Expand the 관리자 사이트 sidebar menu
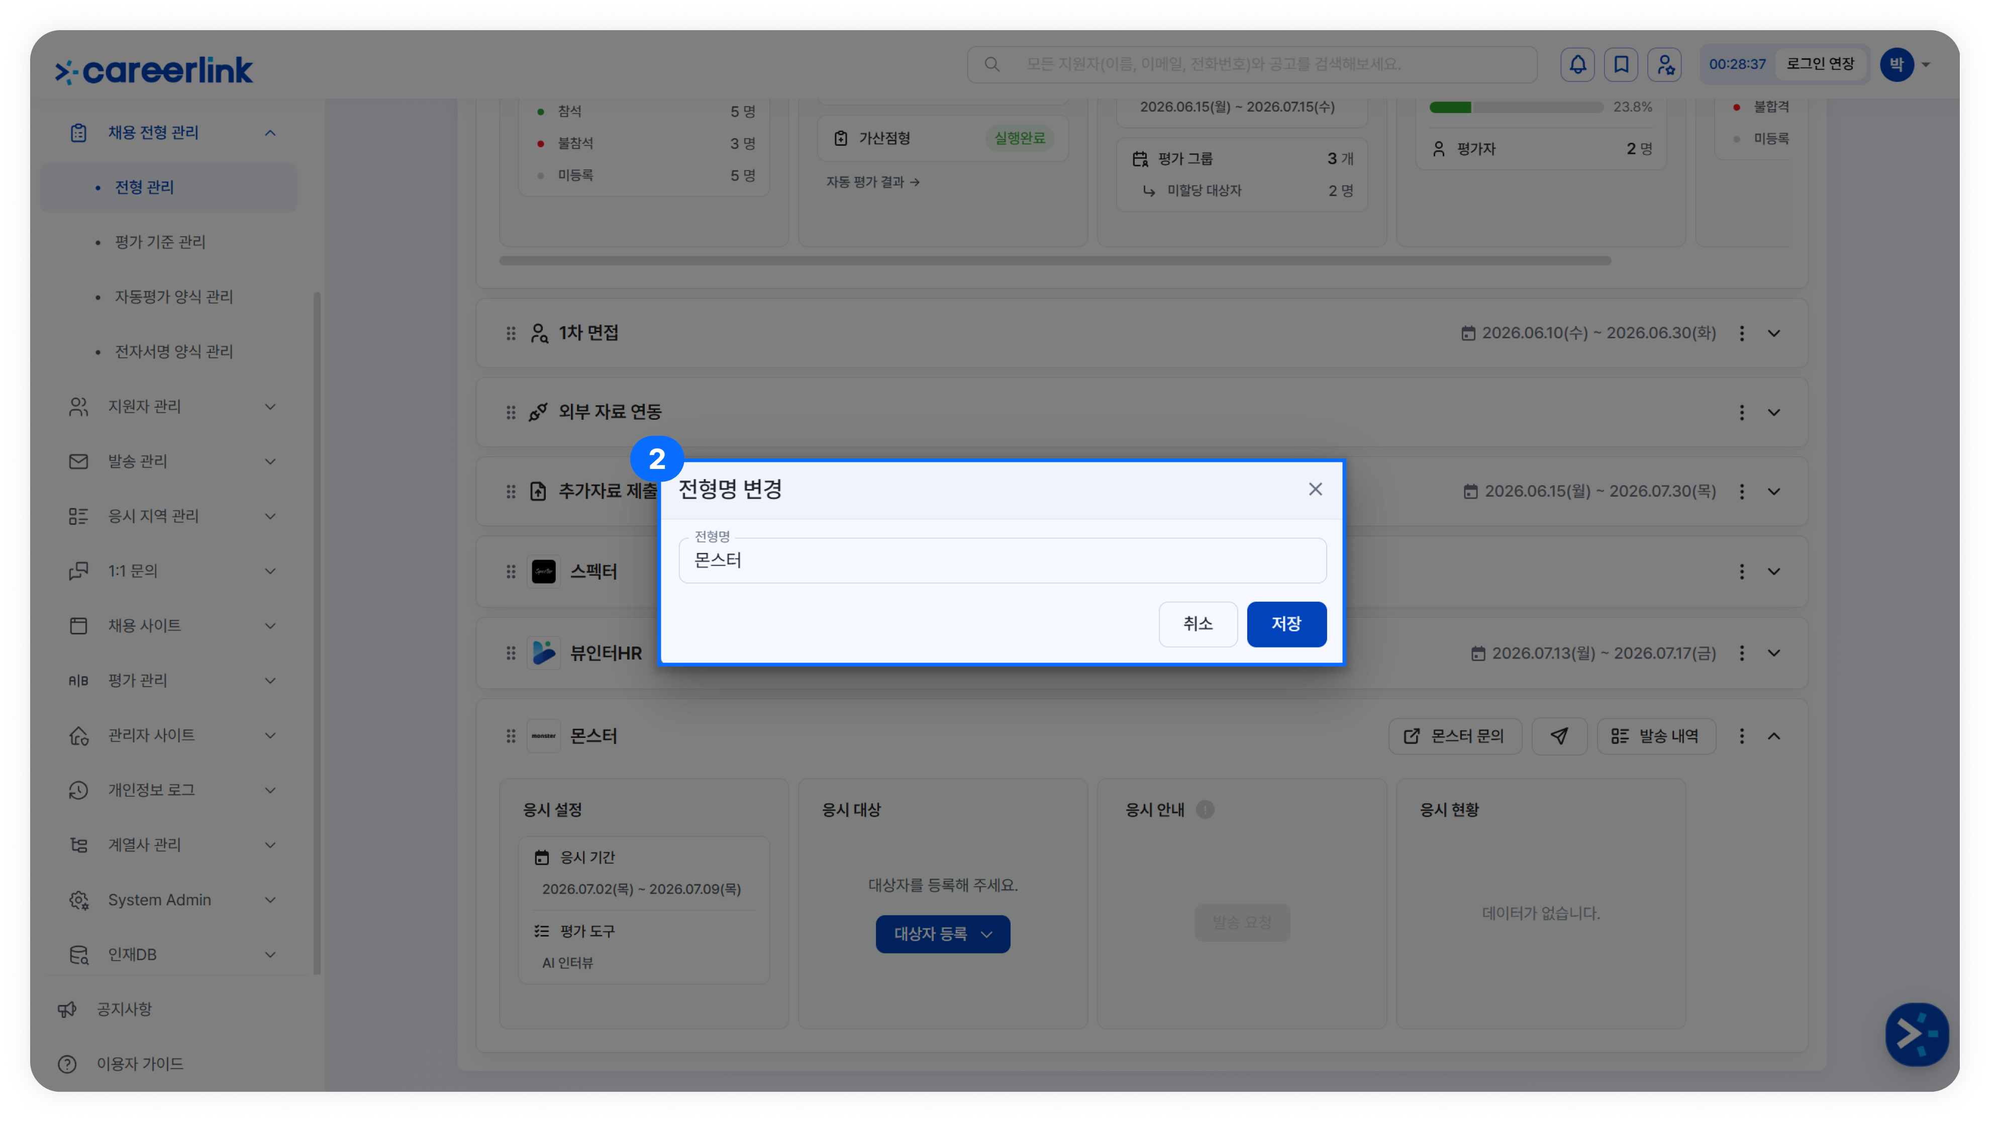Image resolution: width=1991 pixels, height=1122 pixels. [270, 735]
